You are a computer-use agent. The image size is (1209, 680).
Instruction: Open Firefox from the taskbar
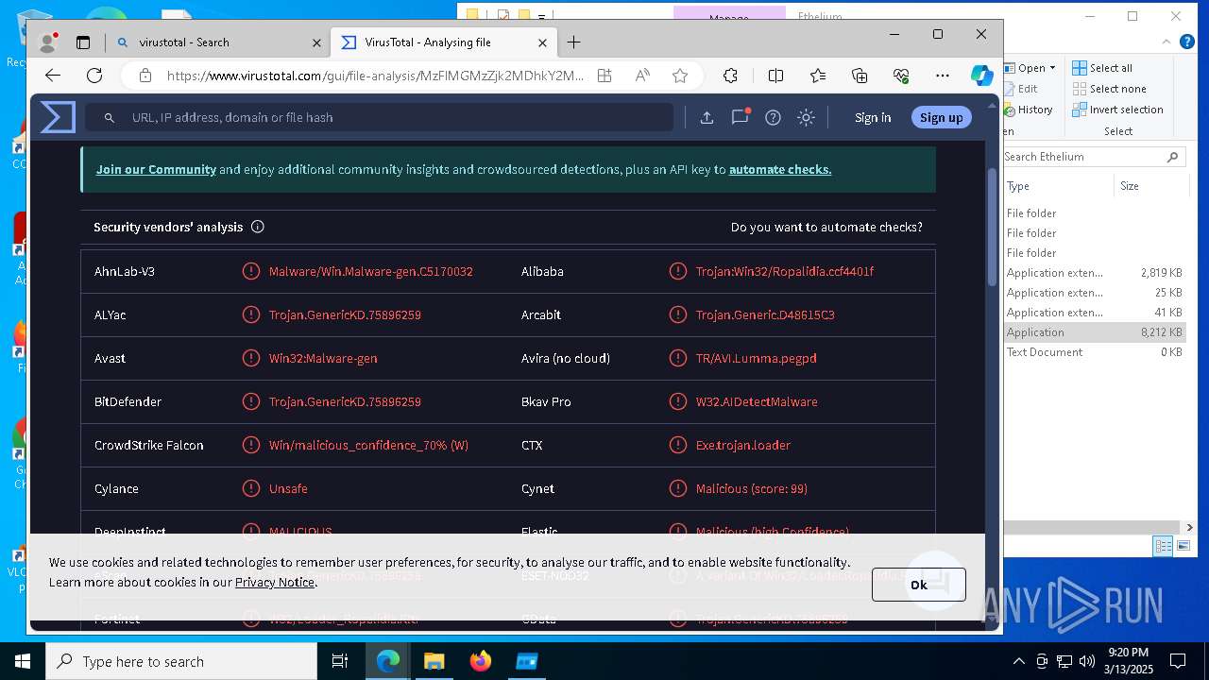[481, 661]
